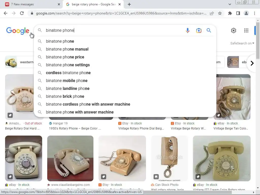260x195 pixels.
Task: Open bottom-left eBay rotary phone image
Action: pos(24,158)
